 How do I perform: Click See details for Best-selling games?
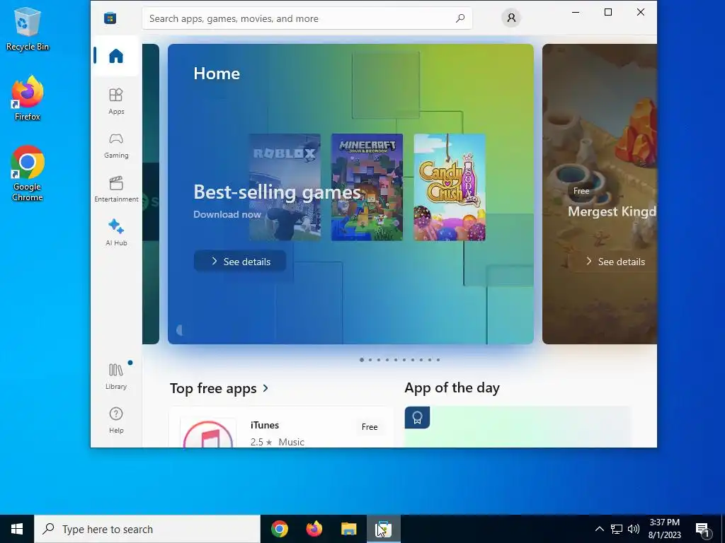tap(240, 262)
